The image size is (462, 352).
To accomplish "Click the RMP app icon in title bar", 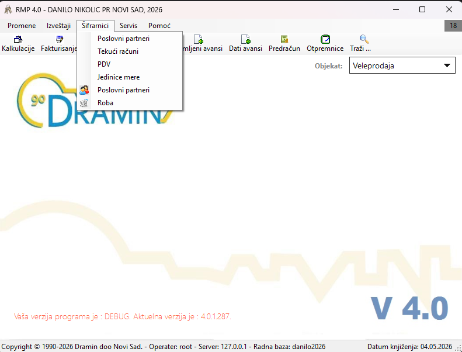I will 8,9.
